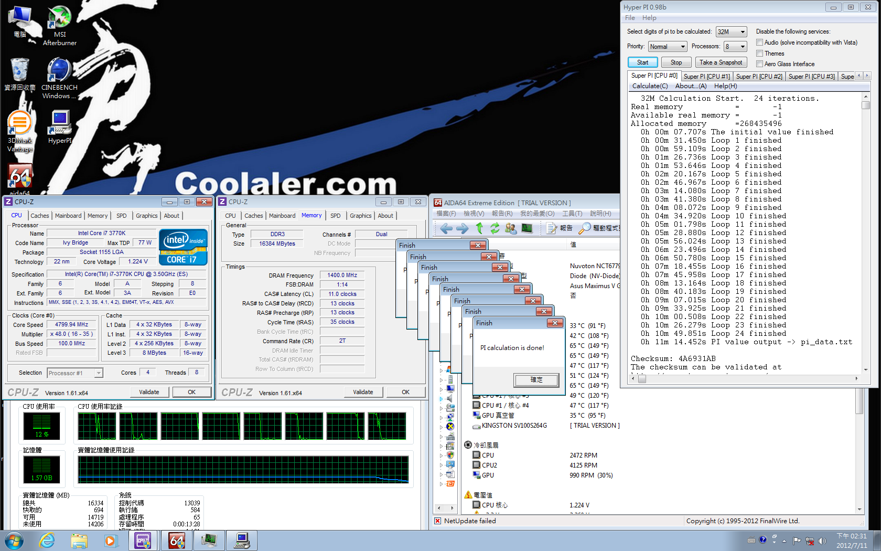Click the AIDA64 report (報告) toolbar icon
The height and width of the screenshot is (551, 881).
click(x=560, y=228)
